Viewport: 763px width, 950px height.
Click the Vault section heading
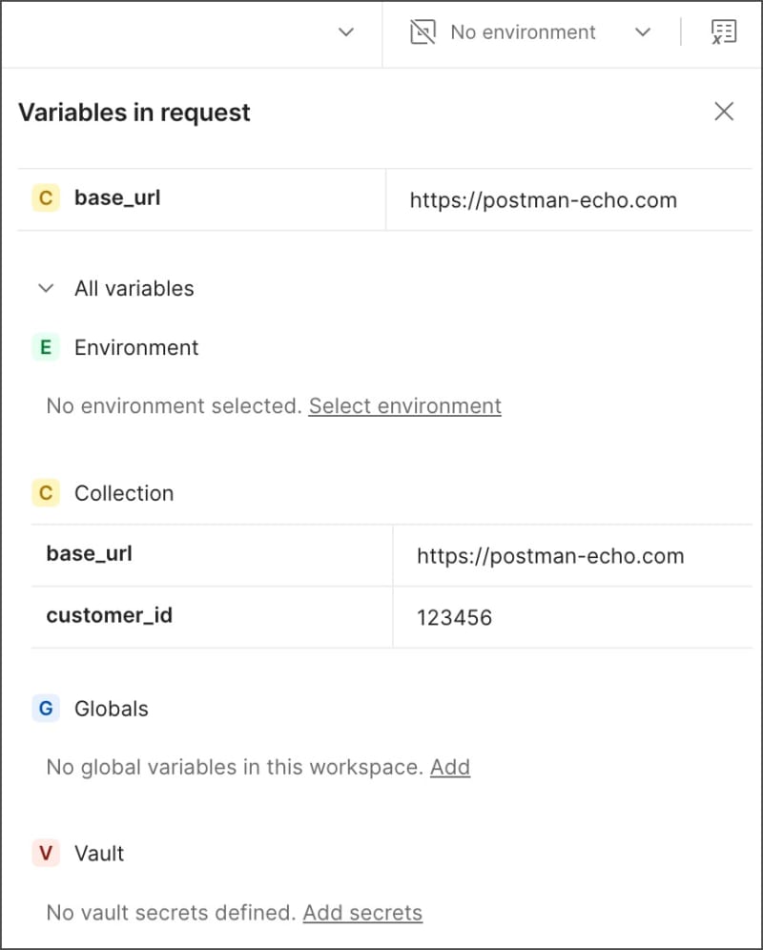(99, 853)
